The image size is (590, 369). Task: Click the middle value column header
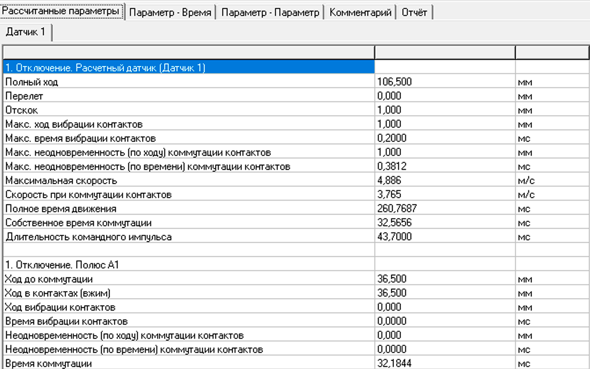tap(445, 52)
